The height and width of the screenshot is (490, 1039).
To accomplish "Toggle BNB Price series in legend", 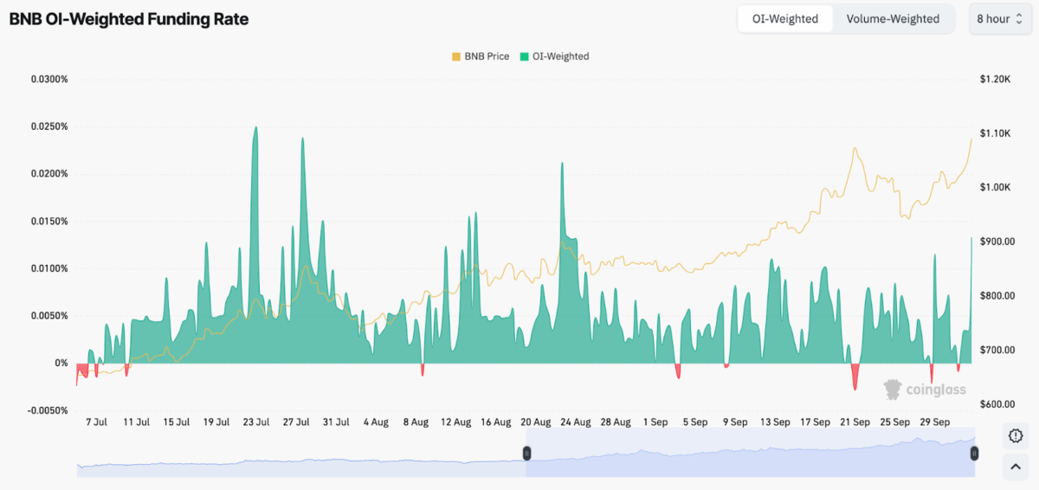I will (481, 56).
